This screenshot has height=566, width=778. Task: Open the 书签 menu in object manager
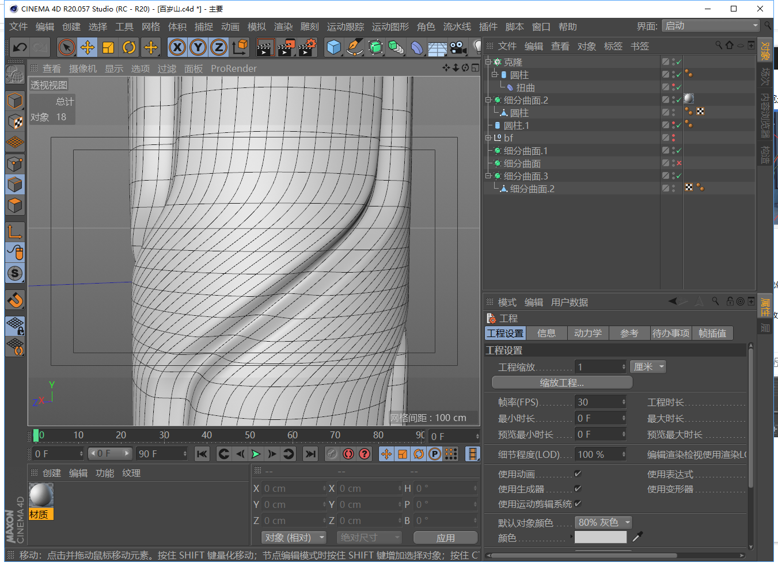tap(640, 46)
